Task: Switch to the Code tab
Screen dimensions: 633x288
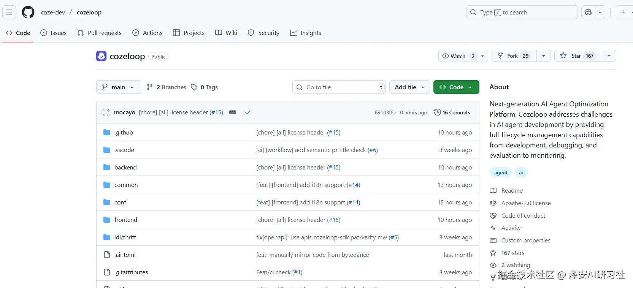Action: [x=18, y=33]
